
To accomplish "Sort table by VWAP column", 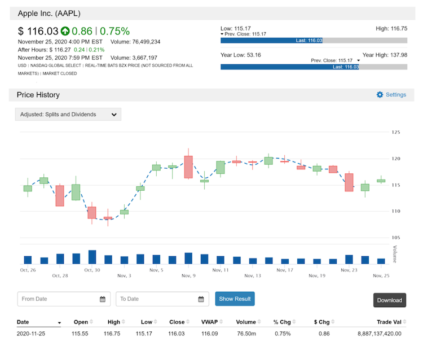I will click(x=211, y=322).
